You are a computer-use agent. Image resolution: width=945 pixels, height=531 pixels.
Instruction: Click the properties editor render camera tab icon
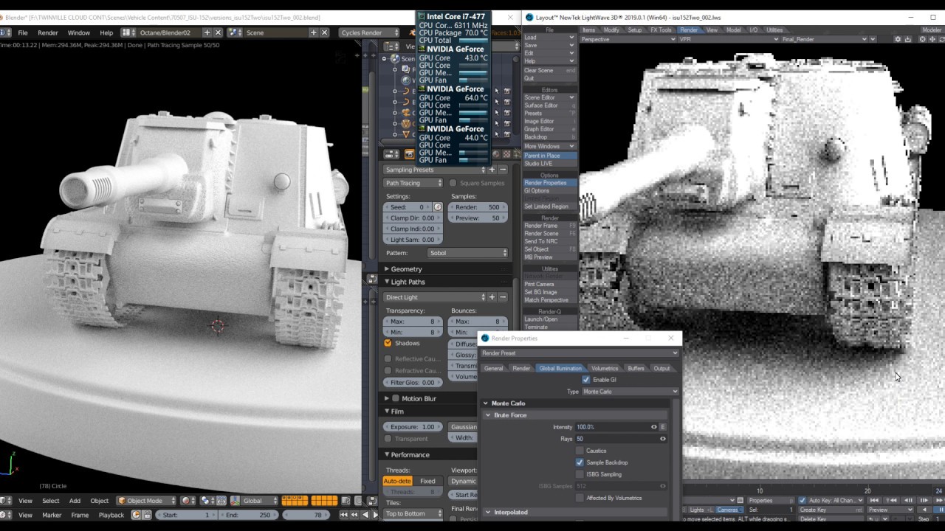[x=409, y=154]
